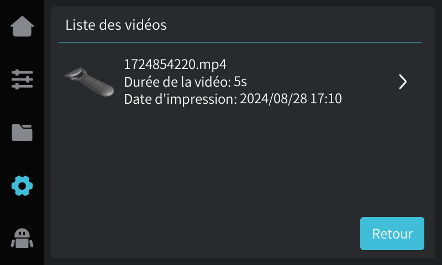Open the files folder icon
The image size is (442, 265).
tap(22, 132)
